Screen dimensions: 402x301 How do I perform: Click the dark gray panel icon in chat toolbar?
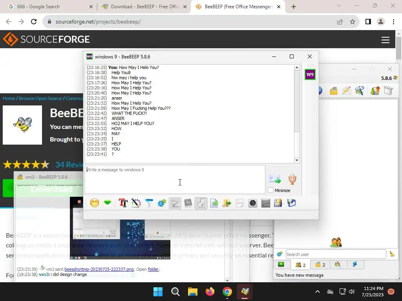click(x=266, y=203)
